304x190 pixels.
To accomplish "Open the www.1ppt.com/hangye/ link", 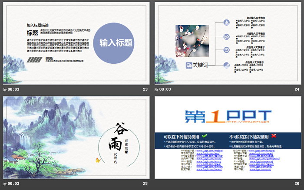I will click(x=262, y=151).
